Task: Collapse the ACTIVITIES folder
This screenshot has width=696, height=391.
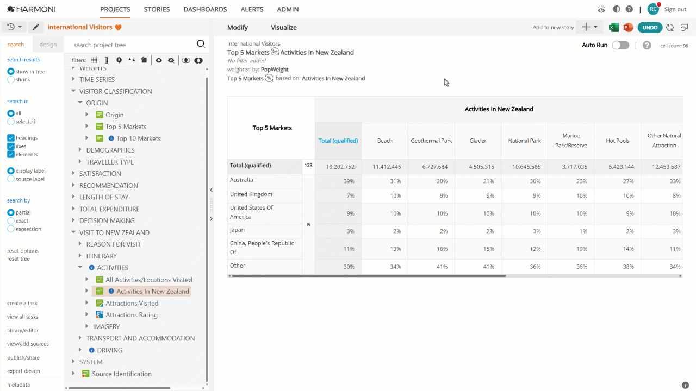Action: coord(80,268)
